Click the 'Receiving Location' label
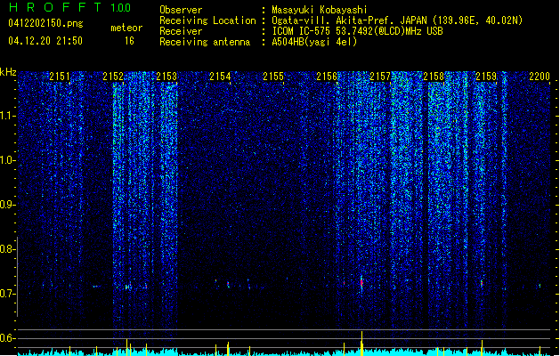Screen dimensions: 560x356 pyautogui.click(x=207, y=20)
